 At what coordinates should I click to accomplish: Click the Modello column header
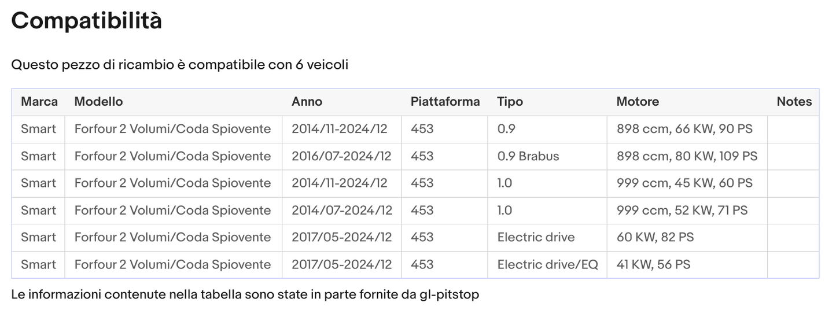point(98,102)
